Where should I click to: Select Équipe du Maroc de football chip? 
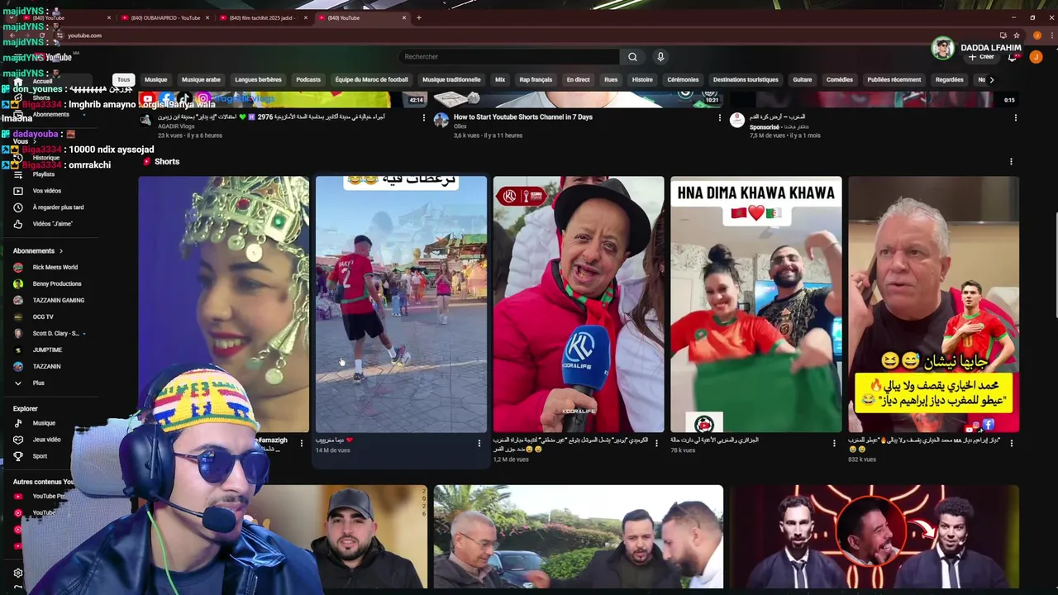click(372, 80)
